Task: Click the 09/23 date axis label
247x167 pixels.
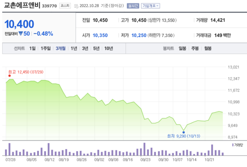Action: click(x=145, y=160)
